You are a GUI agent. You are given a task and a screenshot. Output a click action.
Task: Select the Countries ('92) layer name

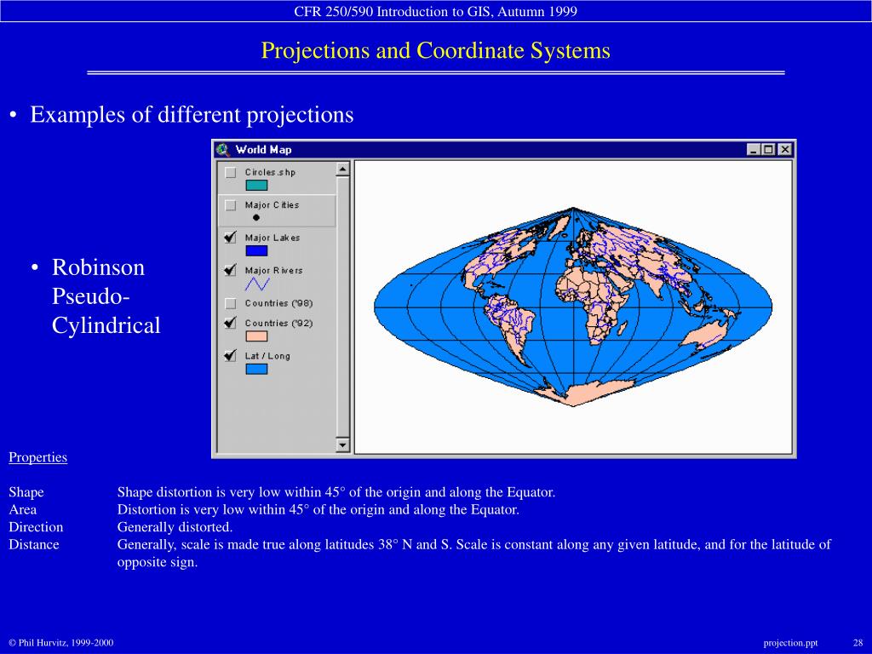pos(278,323)
